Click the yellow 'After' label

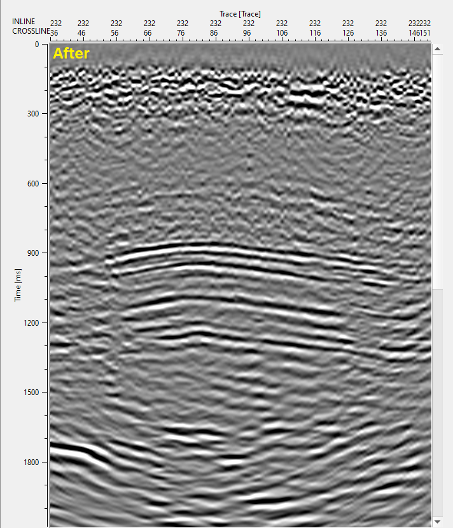71,53
